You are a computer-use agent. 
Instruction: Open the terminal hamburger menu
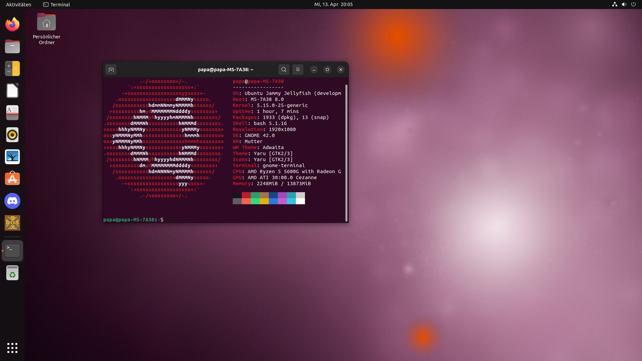pos(298,70)
